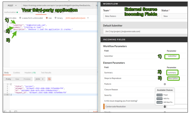
Task: Click the "status": "success" response line
Action: pos(24,86)
